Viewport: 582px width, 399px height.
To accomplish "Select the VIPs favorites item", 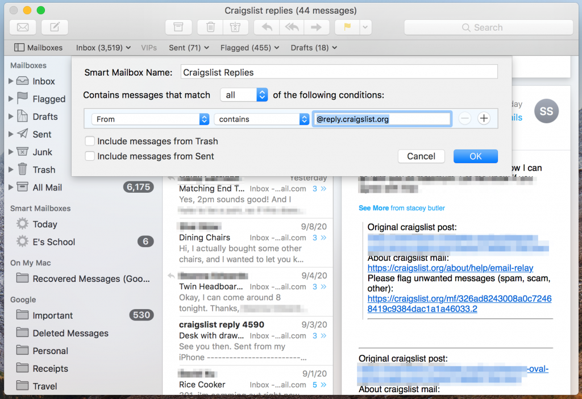I will pyautogui.click(x=149, y=48).
